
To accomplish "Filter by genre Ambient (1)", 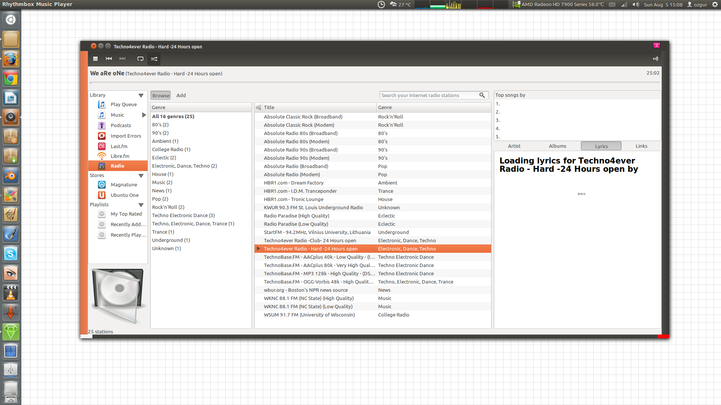I will click(201, 141).
